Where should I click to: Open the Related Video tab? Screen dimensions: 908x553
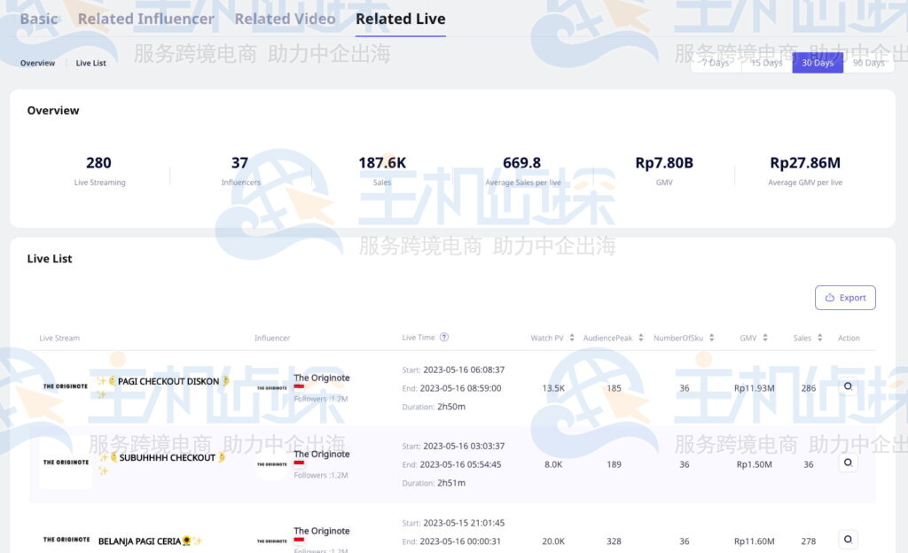285,18
